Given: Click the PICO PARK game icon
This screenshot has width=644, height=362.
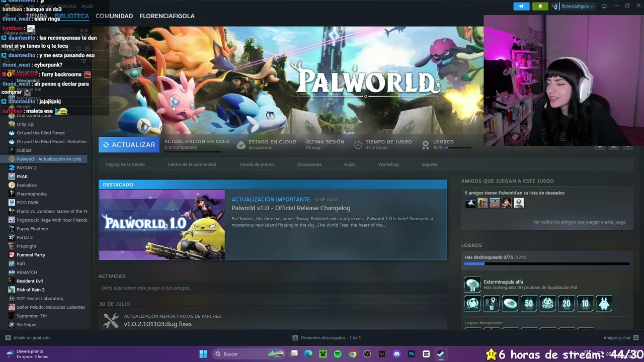Looking at the screenshot, I should click(12, 203).
